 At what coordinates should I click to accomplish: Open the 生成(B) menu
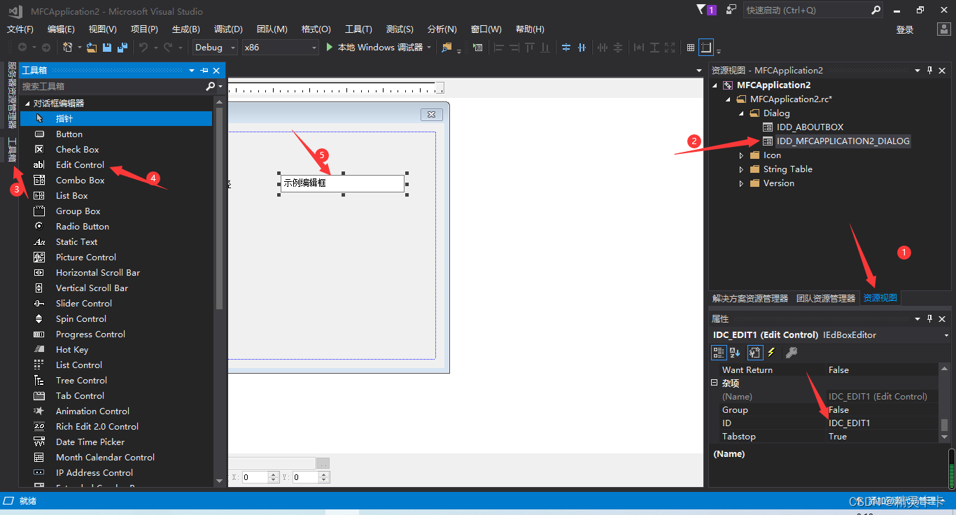[186, 29]
